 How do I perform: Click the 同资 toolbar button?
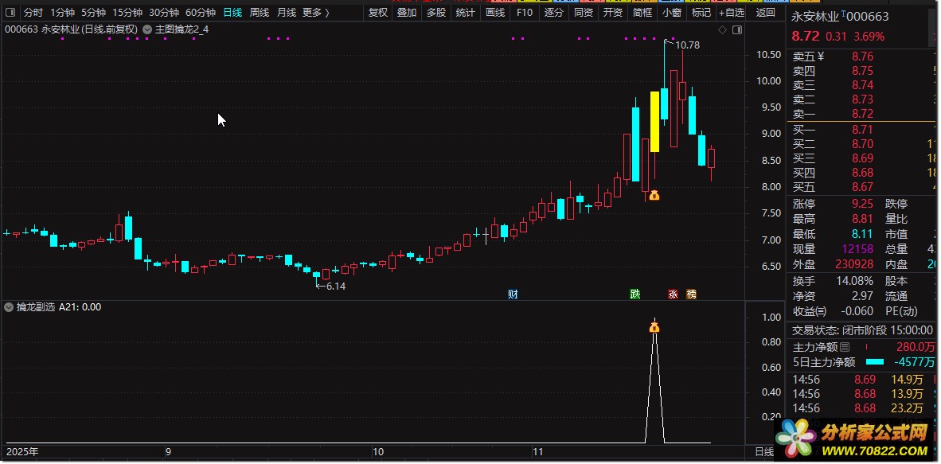(584, 13)
